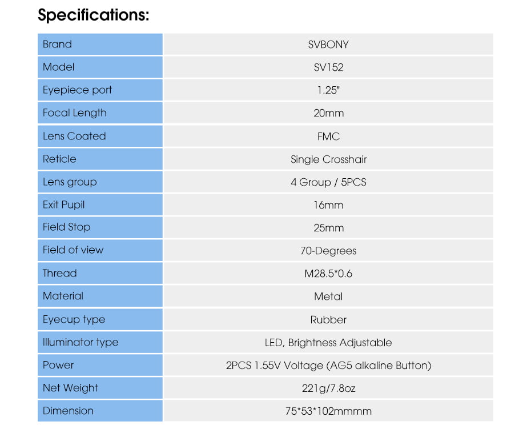Select the Dimension row label
This screenshot has height=441, width=531.
tap(68, 411)
